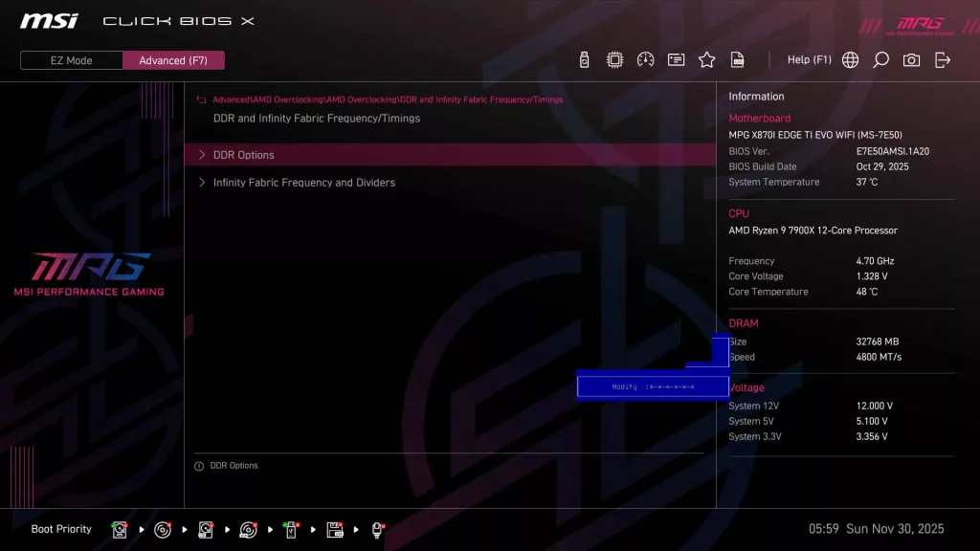Click the Help (F1) button
This screenshot has height=551, width=980.
[x=810, y=59]
